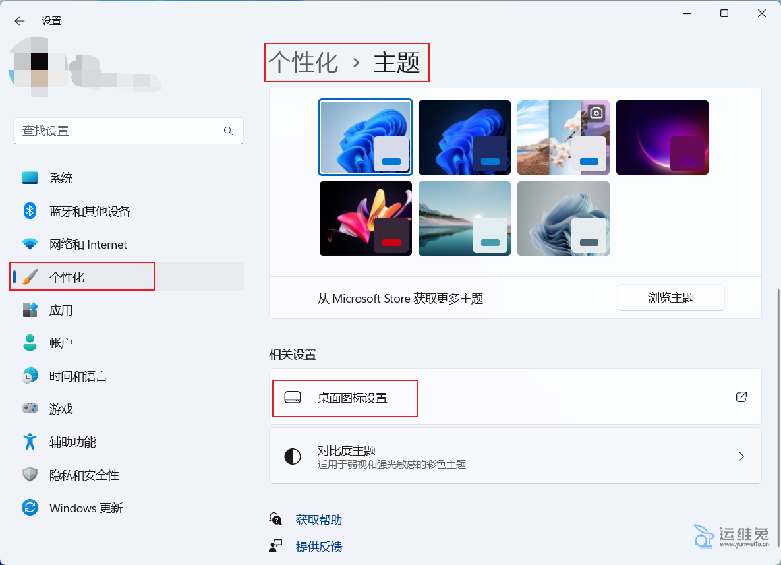Click the back arrow in title bar
This screenshot has height=565, width=781.
pyautogui.click(x=20, y=21)
